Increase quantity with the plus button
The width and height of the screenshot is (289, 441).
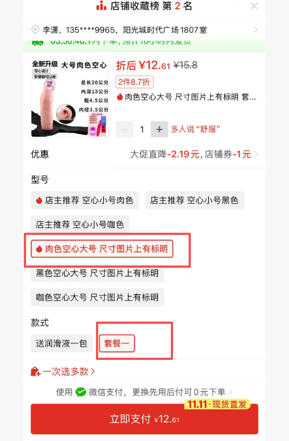tap(159, 129)
